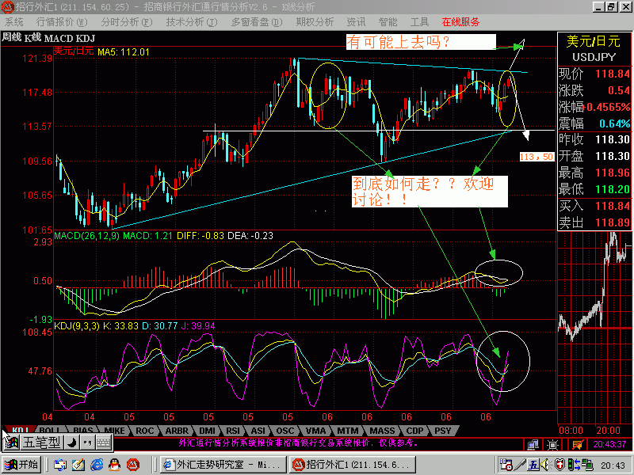Switch to the RSI indicator tab

[x=233, y=431]
